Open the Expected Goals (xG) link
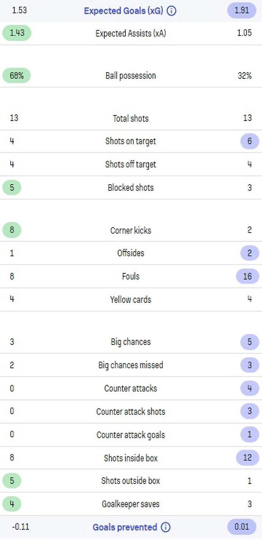The height and width of the screenshot is (541, 262). pyautogui.click(x=123, y=11)
